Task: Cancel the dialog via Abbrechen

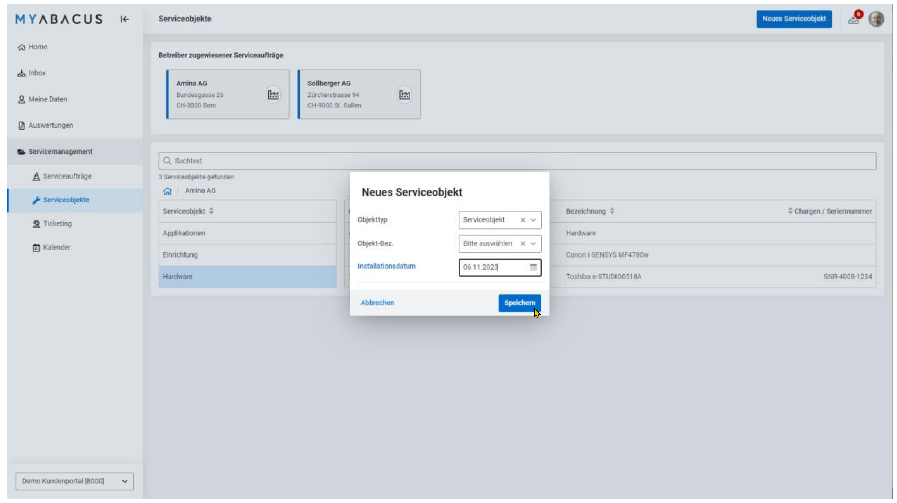Action: tap(377, 303)
